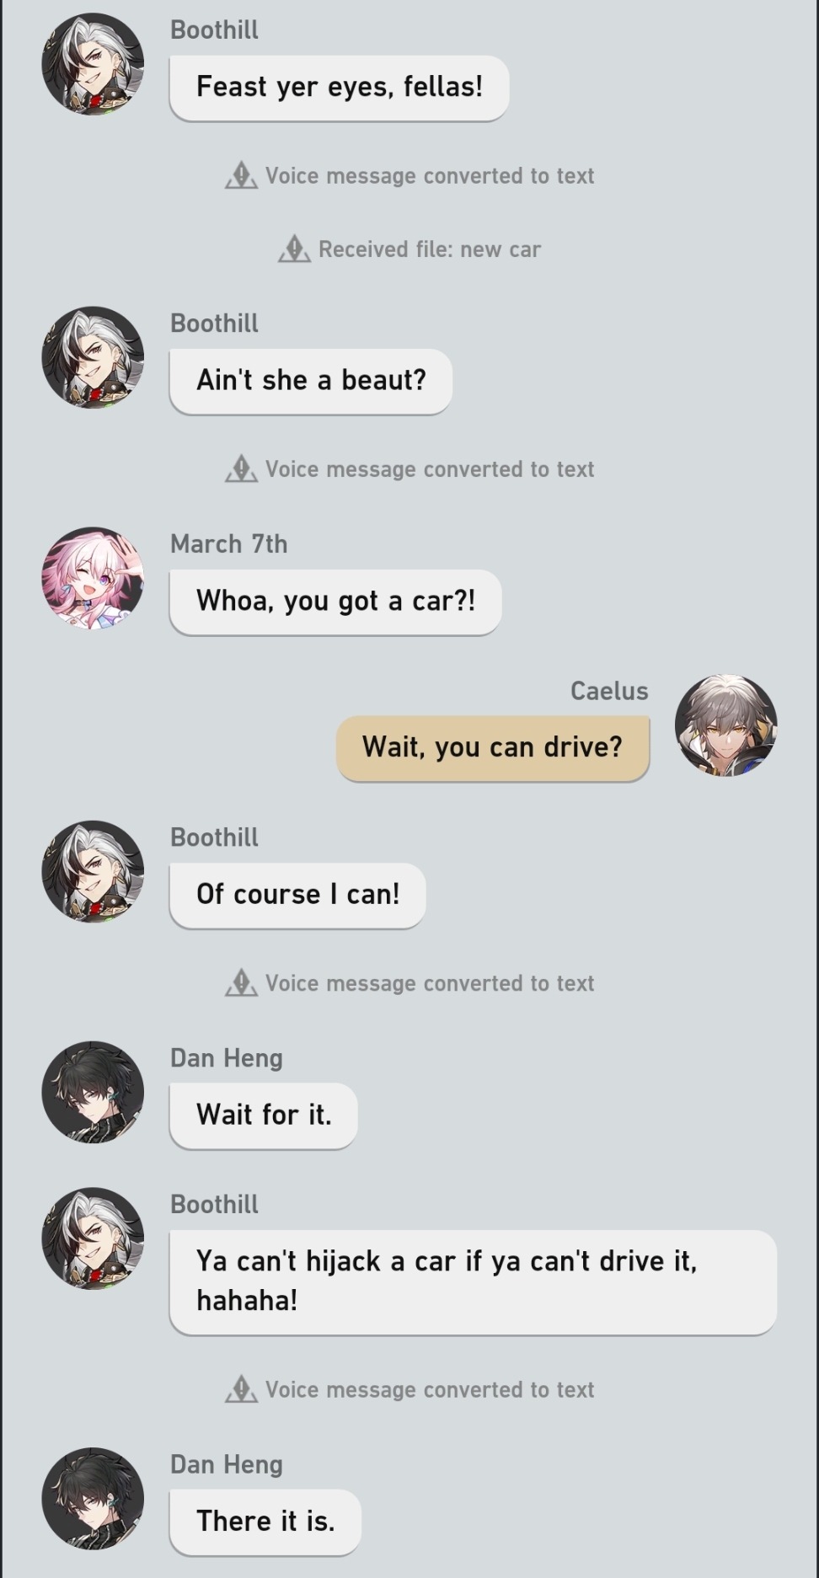Image resolution: width=819 pixels, height=1578 pixels.
Task: Open Caelus's profile avatar
Action: 725,725
